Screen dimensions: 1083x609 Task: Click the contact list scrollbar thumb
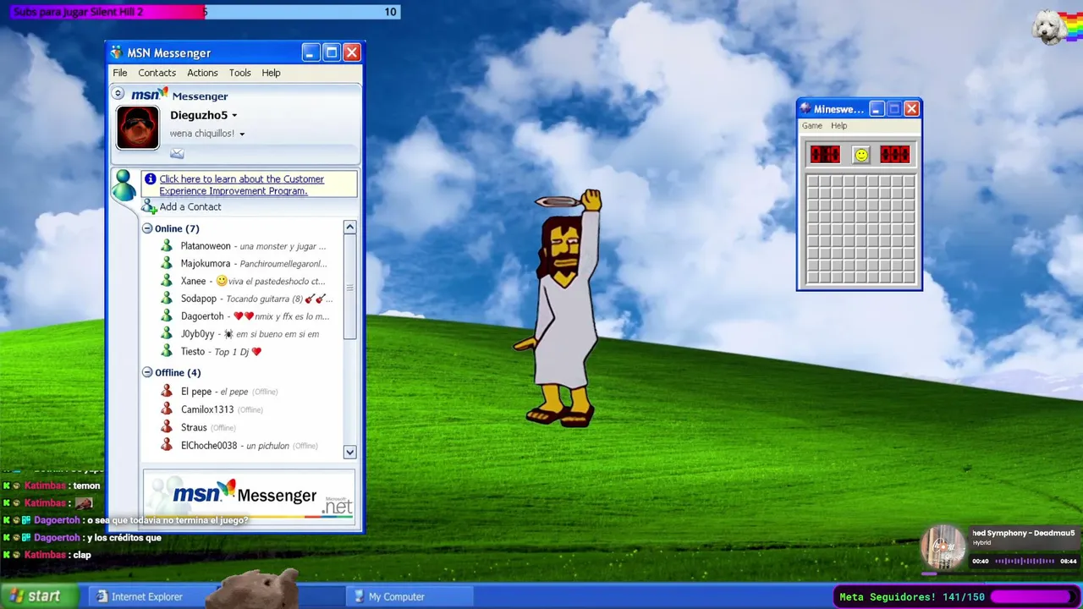click(349, 288)
